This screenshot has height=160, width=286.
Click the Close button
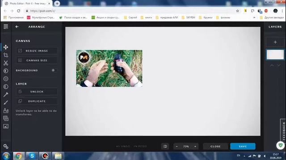coord(215,146)
